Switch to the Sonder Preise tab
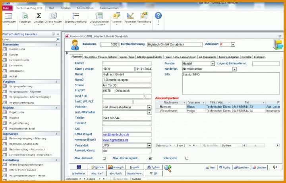This screenshot has height=183, width=286. point(127,57)
